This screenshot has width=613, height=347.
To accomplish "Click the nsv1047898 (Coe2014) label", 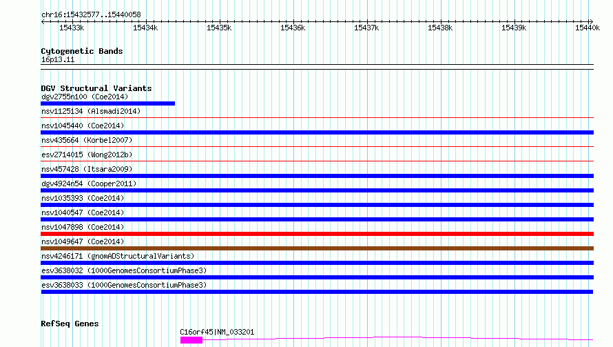I will point(83,227).
